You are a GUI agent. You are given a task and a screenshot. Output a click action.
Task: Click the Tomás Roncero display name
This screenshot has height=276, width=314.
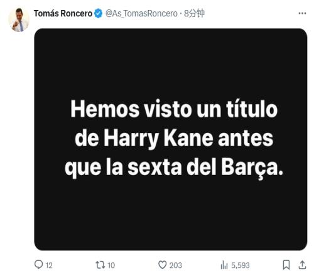63,14
